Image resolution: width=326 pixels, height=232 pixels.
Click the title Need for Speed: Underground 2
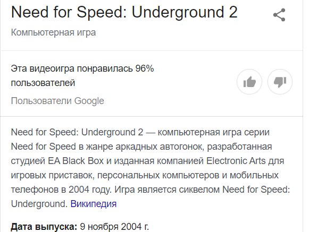(x=124, y=13)
